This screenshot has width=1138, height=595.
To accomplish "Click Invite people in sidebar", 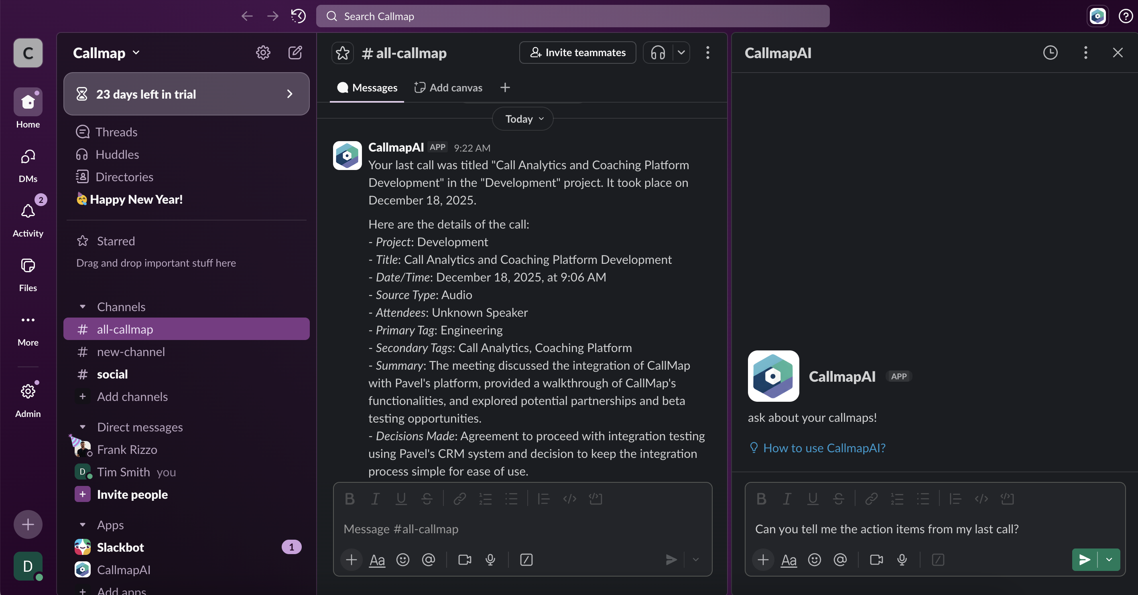I will (x=187, y=494).
